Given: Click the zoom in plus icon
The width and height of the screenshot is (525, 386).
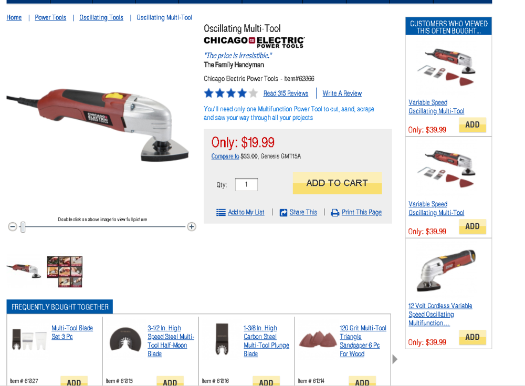Looking at the screenshot, I should [192, 227].
